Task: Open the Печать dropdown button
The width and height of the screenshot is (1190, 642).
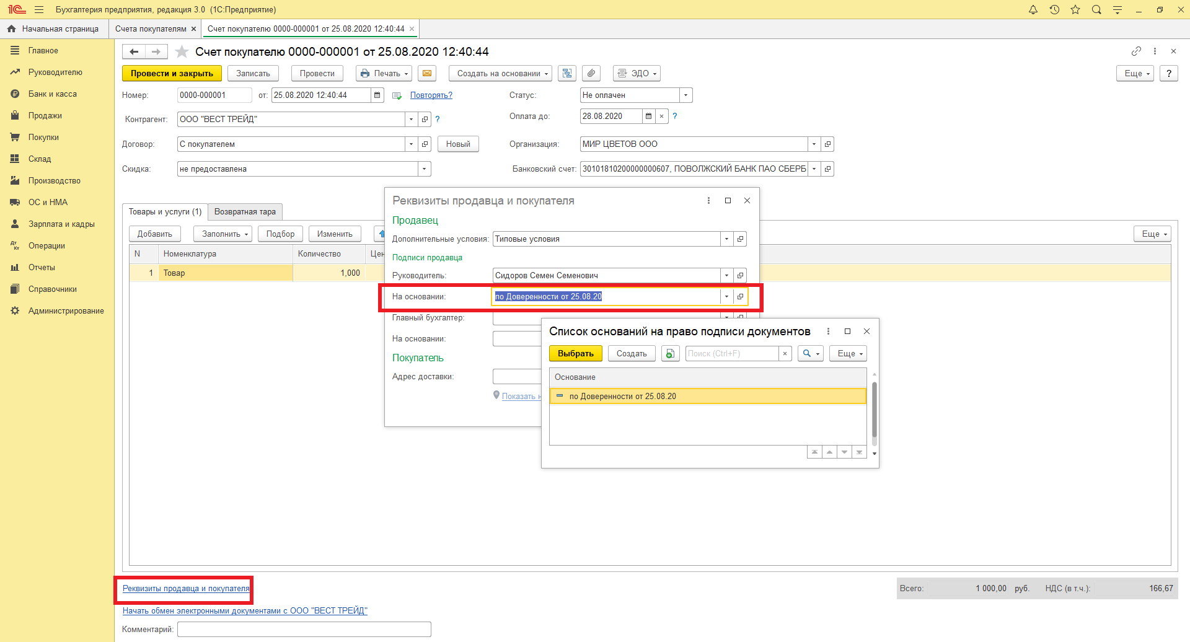Action: point(385,73)
